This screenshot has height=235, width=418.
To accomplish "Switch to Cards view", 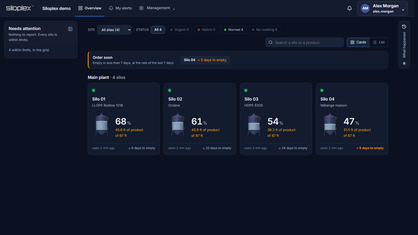I will click(358, 42).
